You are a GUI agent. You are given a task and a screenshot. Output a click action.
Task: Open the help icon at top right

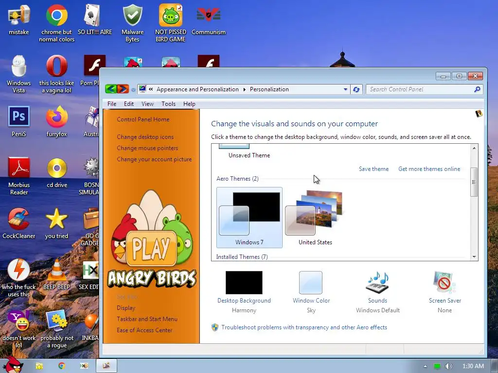point(479,114)
